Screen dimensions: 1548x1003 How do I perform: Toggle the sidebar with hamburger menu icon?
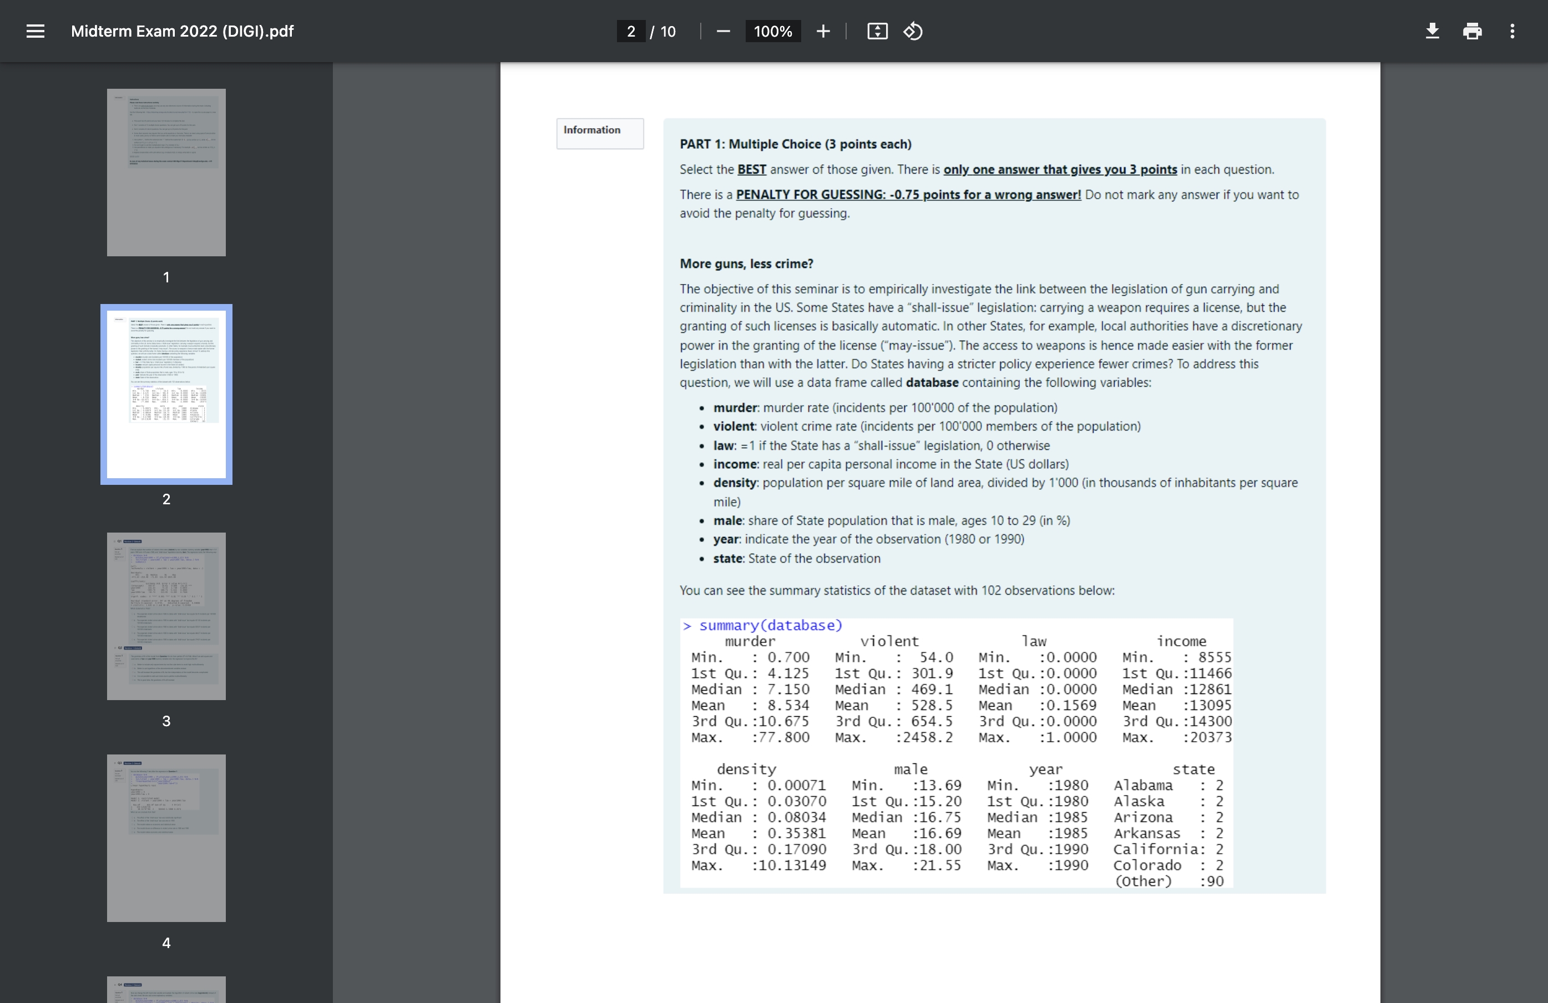click(35, 31)
